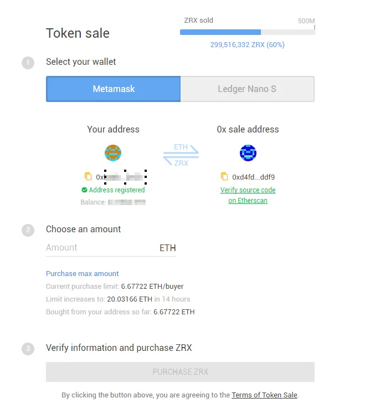Viewport: 375px width, 403px height.
Task: Click the ZRX sold progress bar
Action: pyautogui.click(x=248, y=32)
